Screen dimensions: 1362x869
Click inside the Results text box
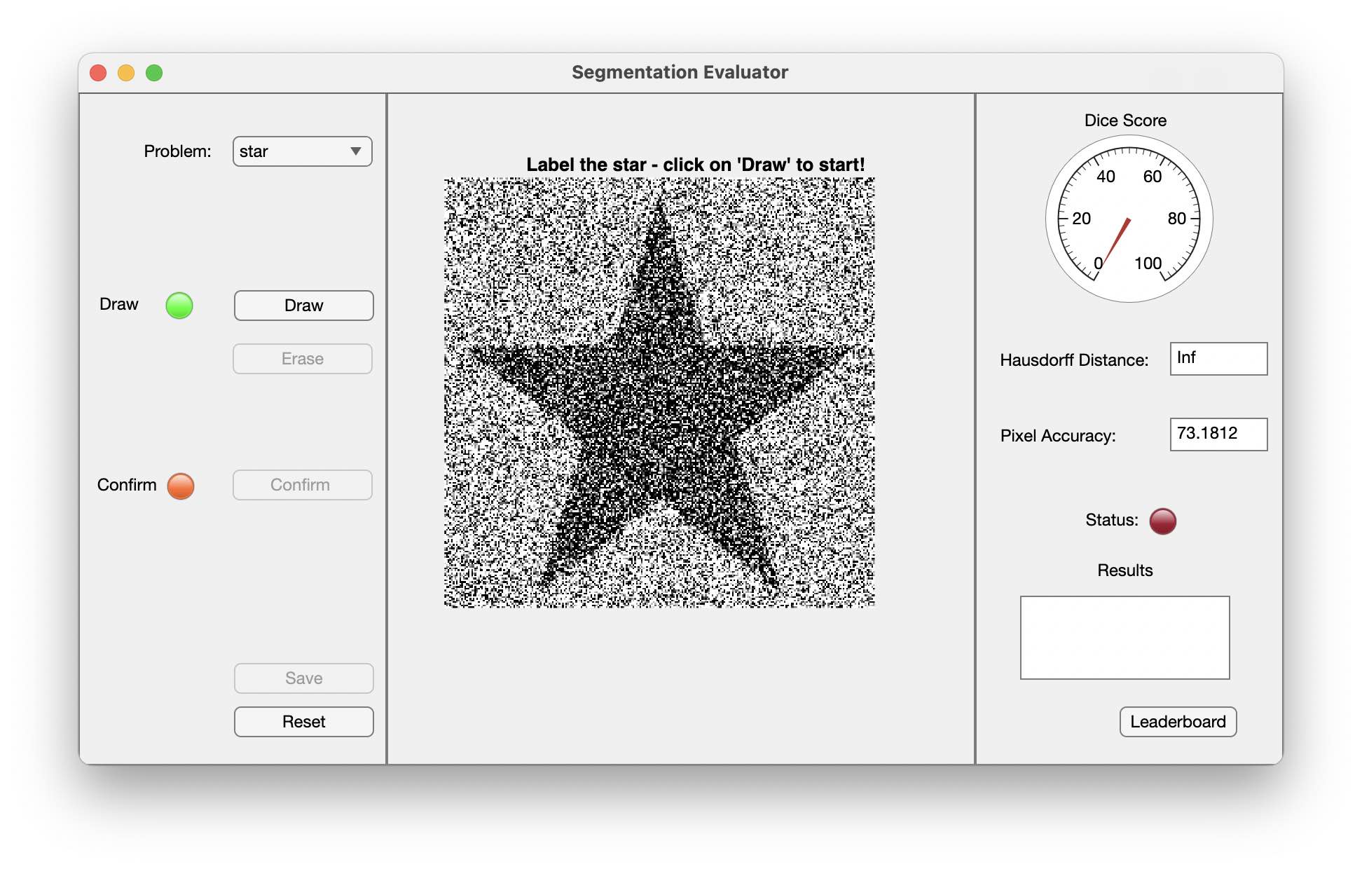tap(1124, 638)
